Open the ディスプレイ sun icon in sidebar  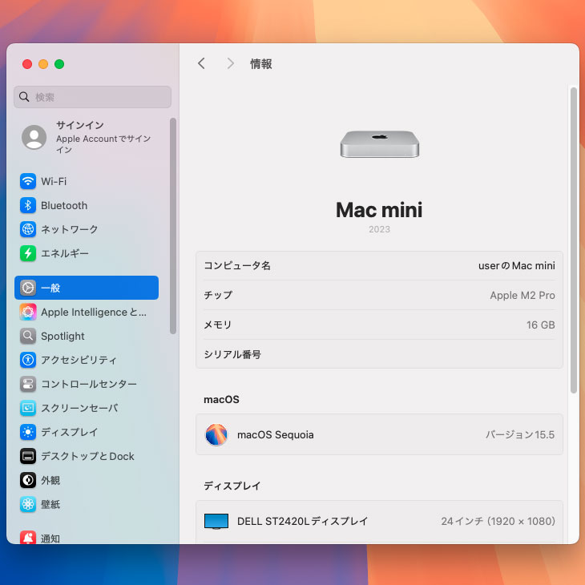point(28,432)
